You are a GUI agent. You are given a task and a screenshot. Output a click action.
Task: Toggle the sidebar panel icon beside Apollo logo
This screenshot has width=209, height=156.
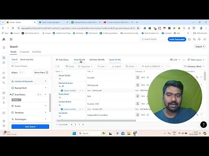11,39
